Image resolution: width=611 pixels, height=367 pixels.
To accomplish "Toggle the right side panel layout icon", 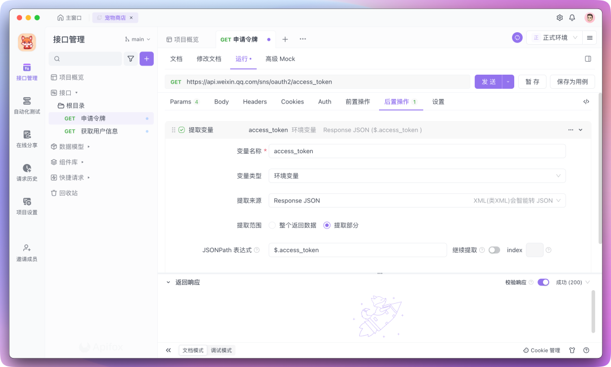I will (x=588, y=59).
